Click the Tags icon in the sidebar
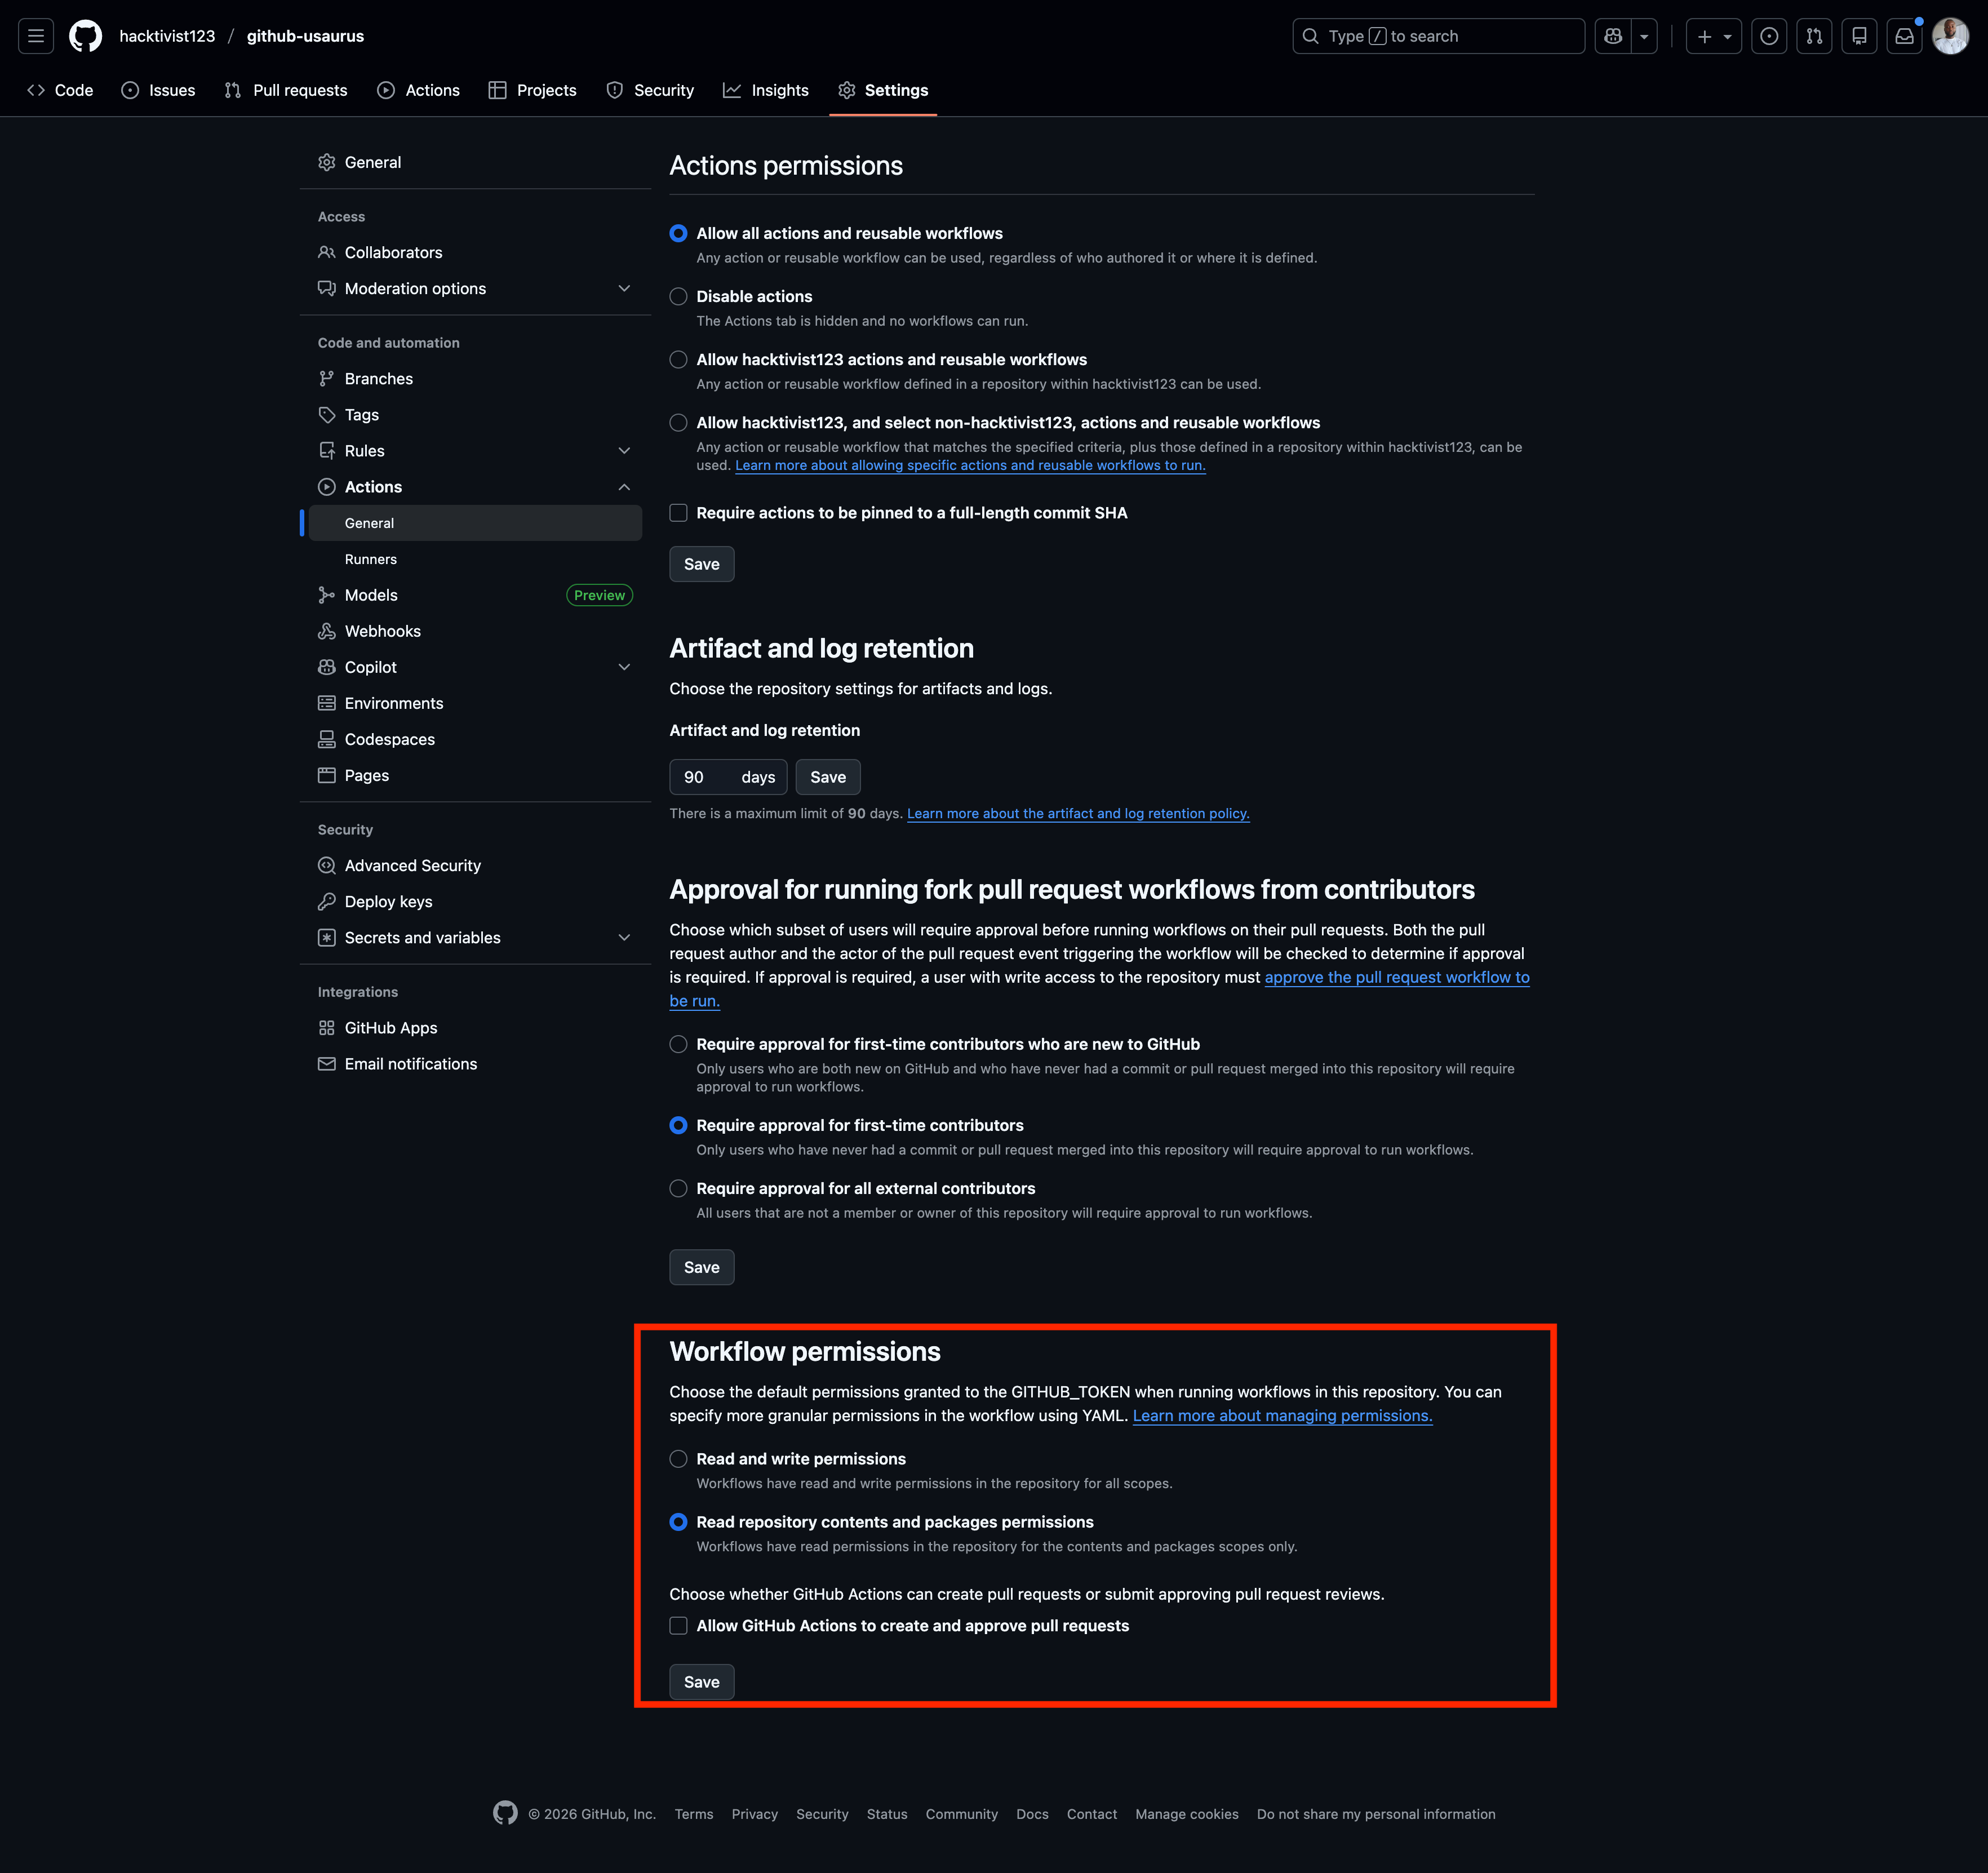Screen dimensions: 1988x1873 coord(326,414)
